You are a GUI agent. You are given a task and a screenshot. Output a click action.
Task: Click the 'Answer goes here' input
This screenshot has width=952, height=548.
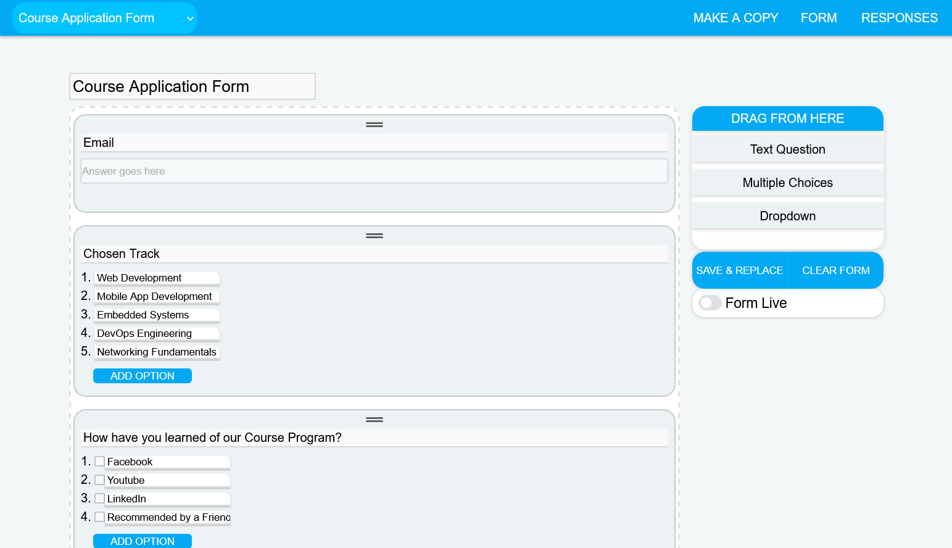[375, 171]
